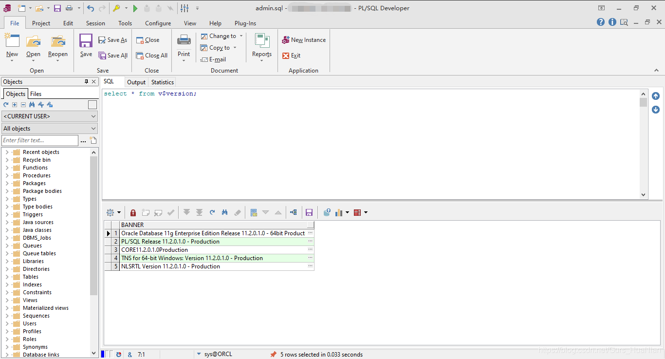Click the purple Save results floppy icon
Viewport: 665px width, 359px height.
tap(309, 212)
